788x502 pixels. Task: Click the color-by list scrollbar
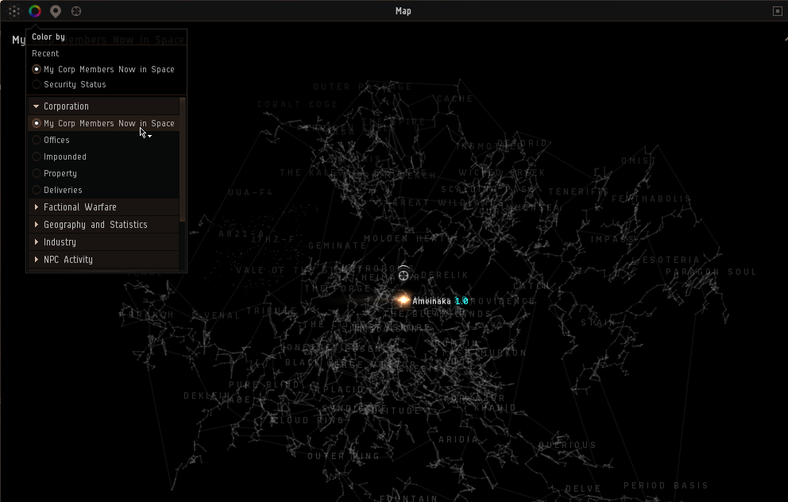183,160
